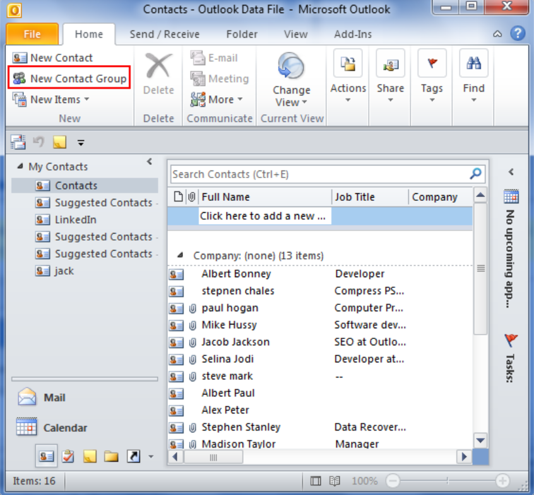Image resolution: width=534 pixels, height=495 pixels.
Task: Open the Change View dropdown
Action: pyautogui.click(x=291, y=80)
